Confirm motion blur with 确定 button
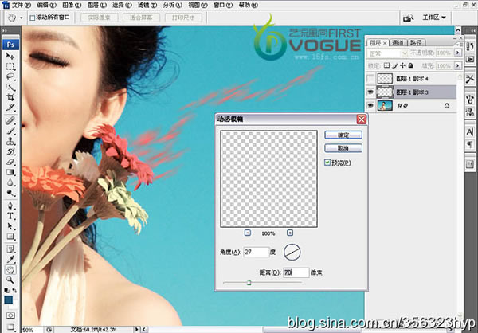The width and height of the screenshot is (478, 333). (343, 135)
